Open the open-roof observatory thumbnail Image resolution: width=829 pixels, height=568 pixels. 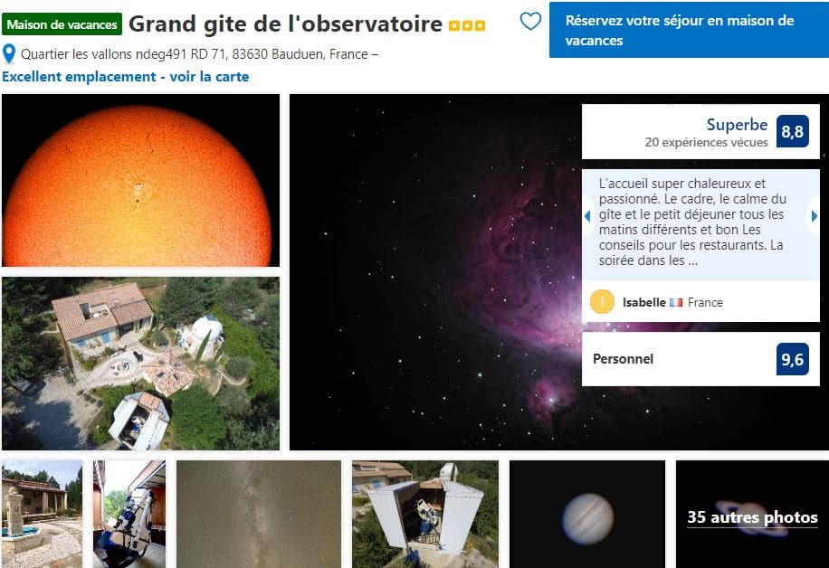pos(425,514)
